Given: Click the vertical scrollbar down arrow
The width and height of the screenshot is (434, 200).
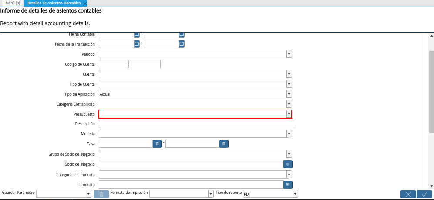Looking at the screenshot, I should [431, 186].
